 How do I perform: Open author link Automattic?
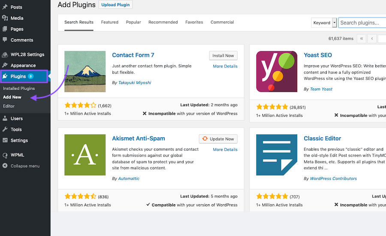tap(129, 179)
